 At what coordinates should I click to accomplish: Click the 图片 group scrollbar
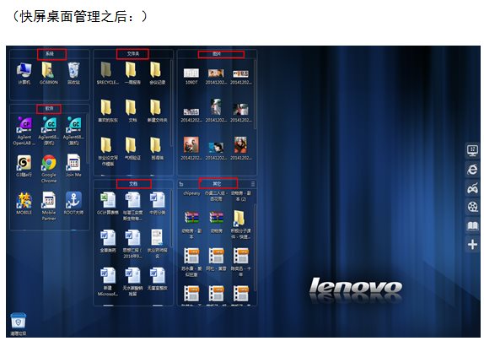255,95
